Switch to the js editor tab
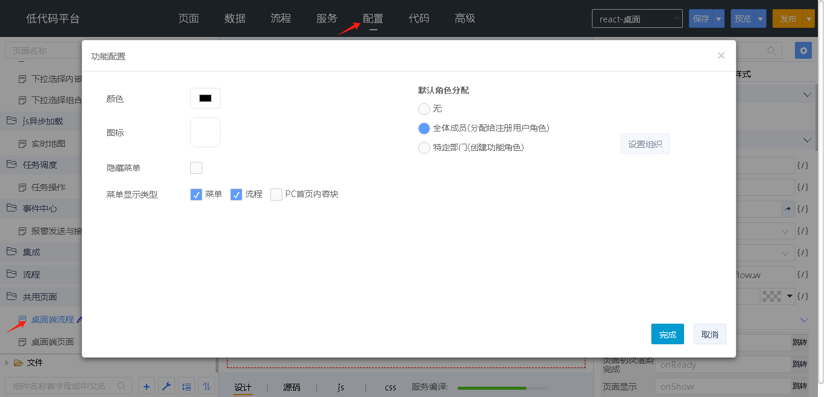The image size is (824, 397). pos(341,387)
